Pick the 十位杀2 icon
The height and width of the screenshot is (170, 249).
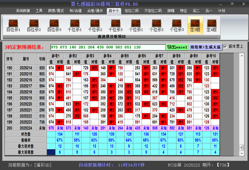click(95, 25)
